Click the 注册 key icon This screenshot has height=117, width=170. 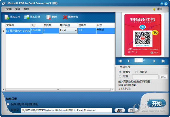154,9
